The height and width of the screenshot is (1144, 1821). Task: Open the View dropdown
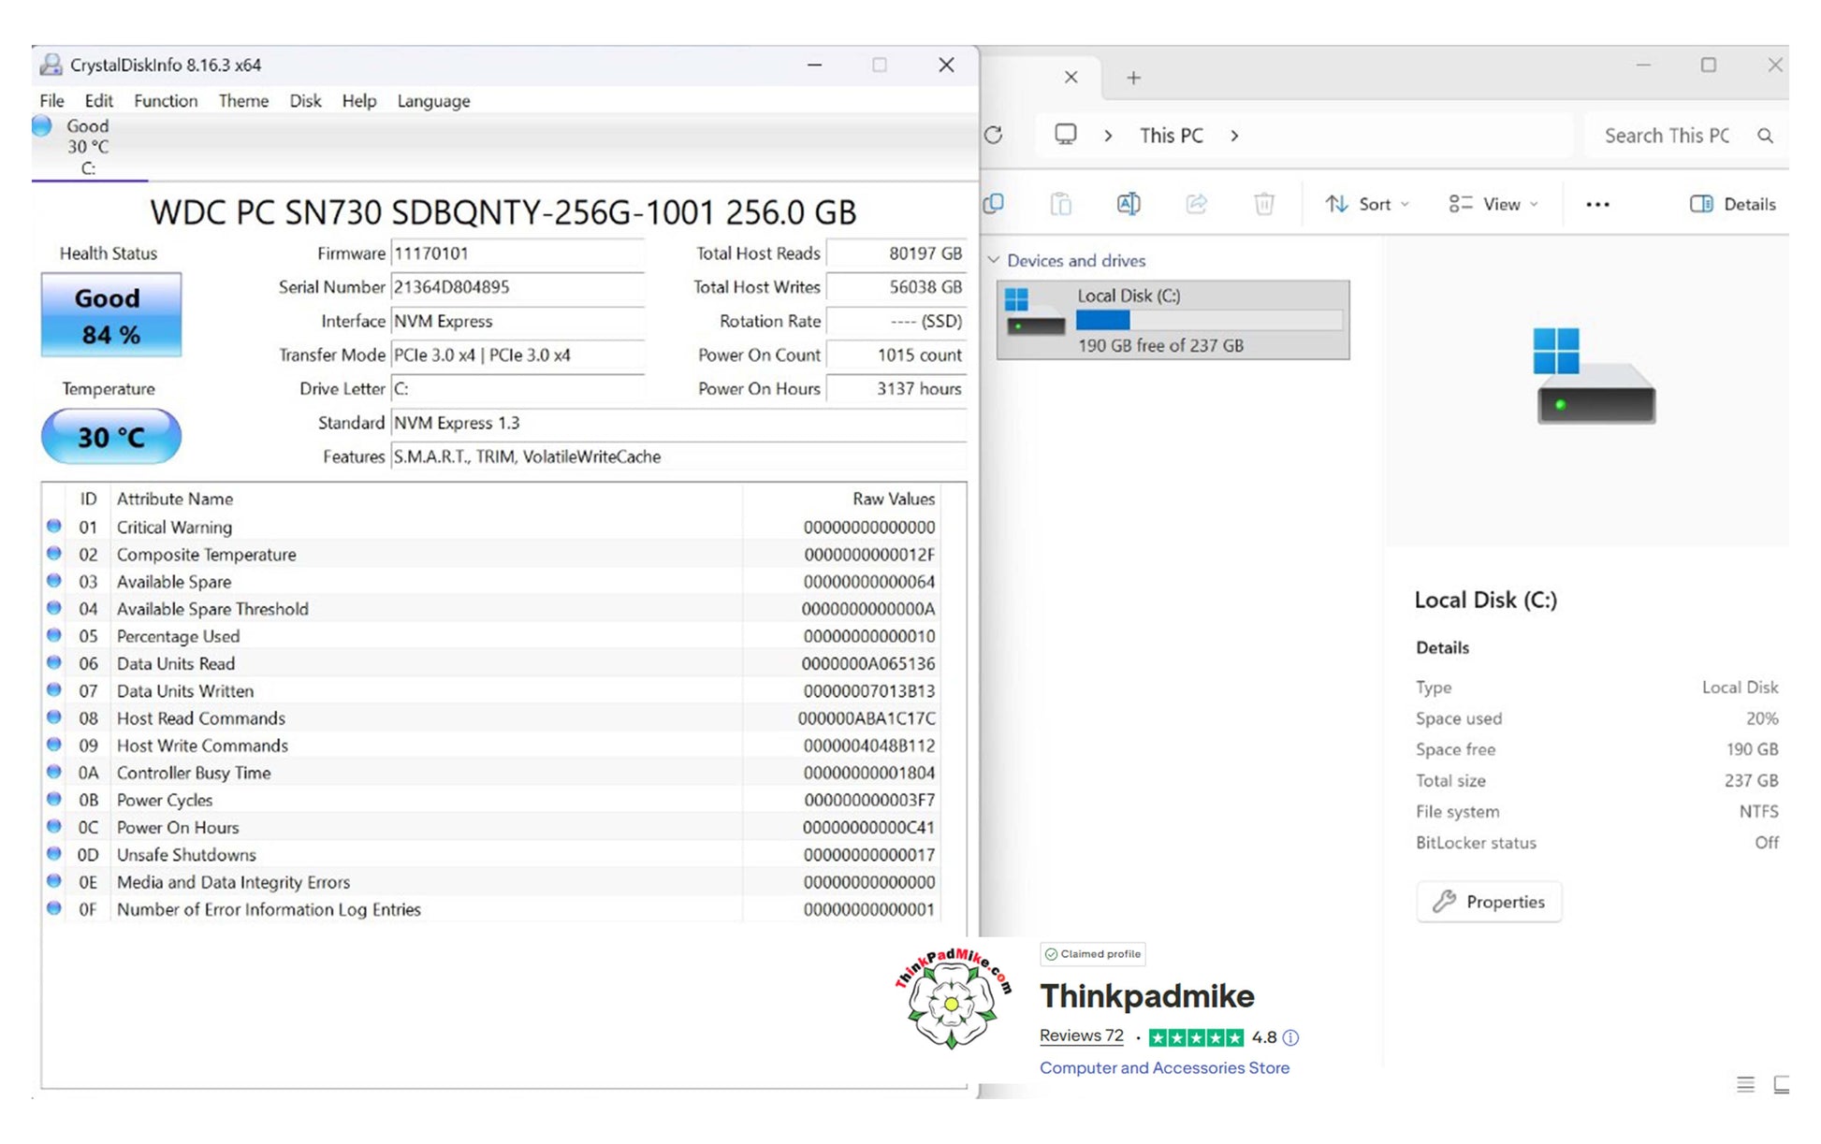[x=1493, y=204]
